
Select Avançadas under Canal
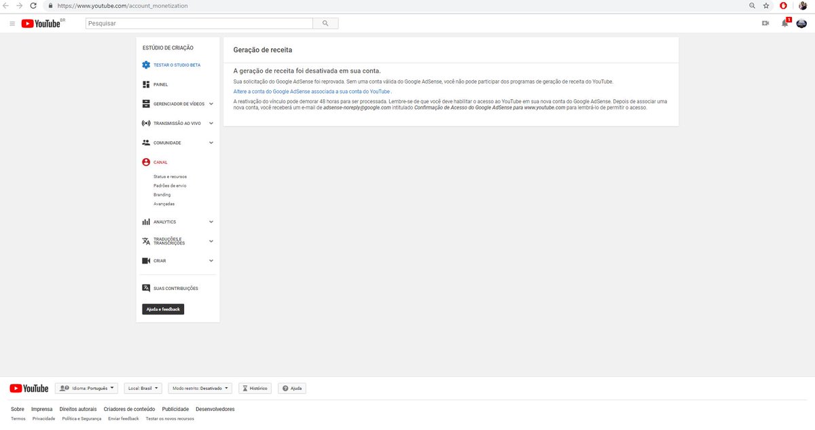tap(164, 204)
